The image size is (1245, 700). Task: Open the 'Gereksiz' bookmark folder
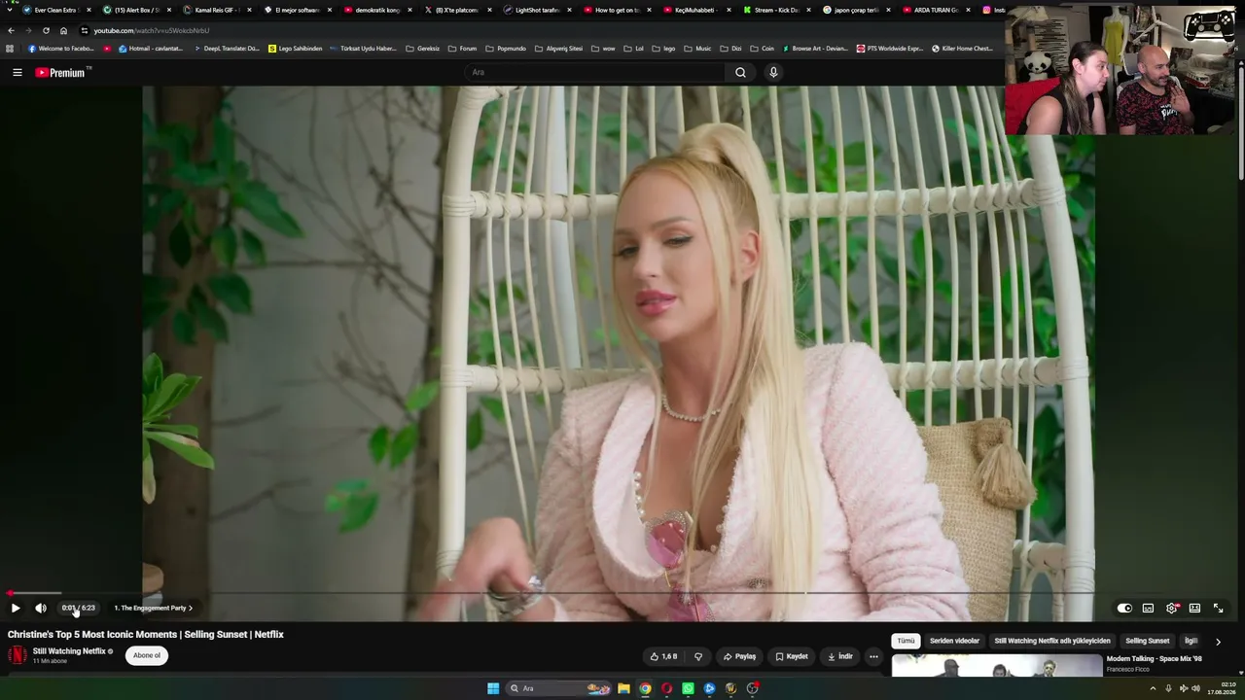[423, 49]
